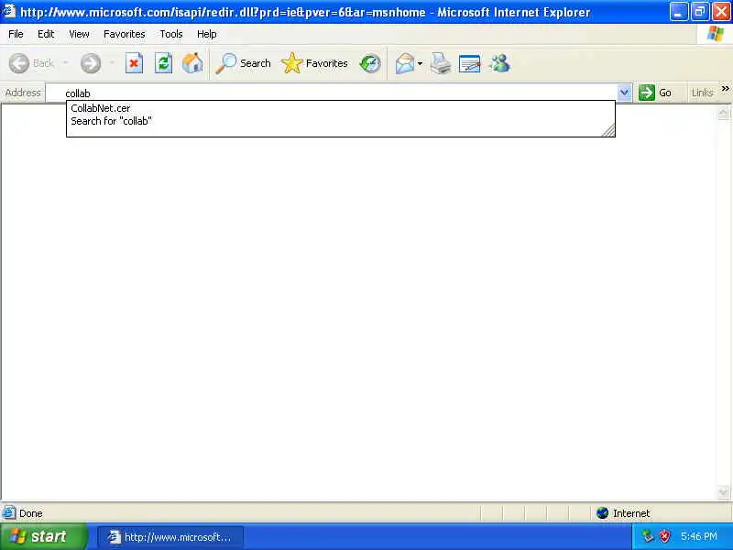Click the Edit page toolbar icon
Screen dimensions: 733x550
[x=470, y=63]
